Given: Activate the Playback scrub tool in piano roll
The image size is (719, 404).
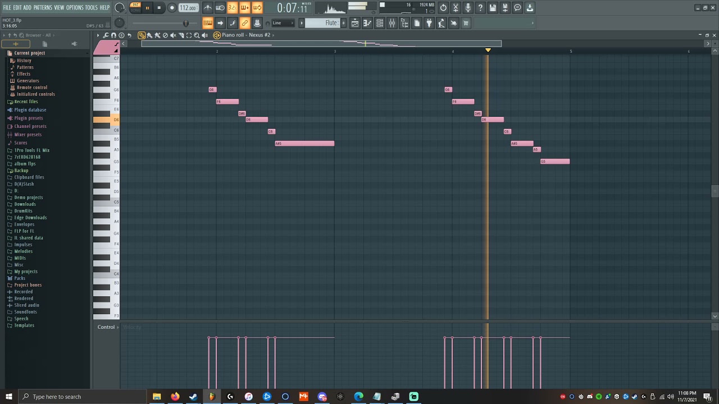Looking at the screenshot, I should point(204,35).
